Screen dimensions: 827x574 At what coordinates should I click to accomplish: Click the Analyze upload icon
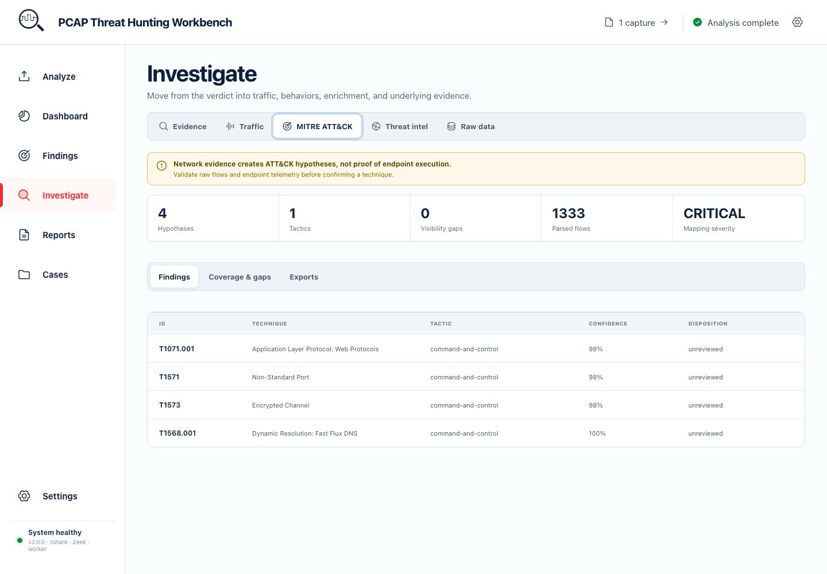coord(24,76)
